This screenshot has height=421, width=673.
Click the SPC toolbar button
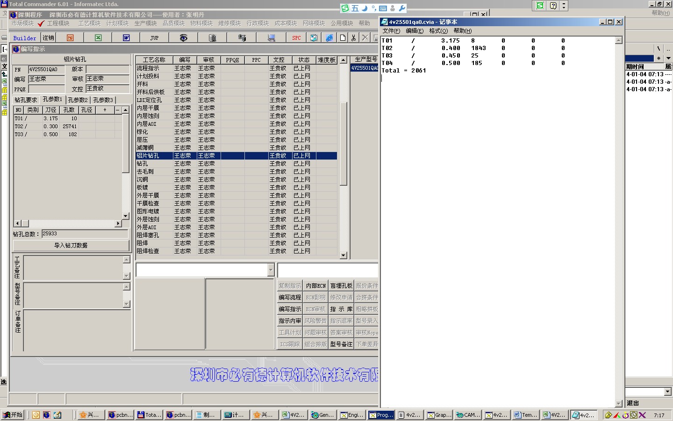point(296,38)
